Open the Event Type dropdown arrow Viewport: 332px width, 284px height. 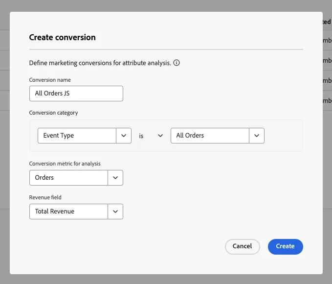124,136
